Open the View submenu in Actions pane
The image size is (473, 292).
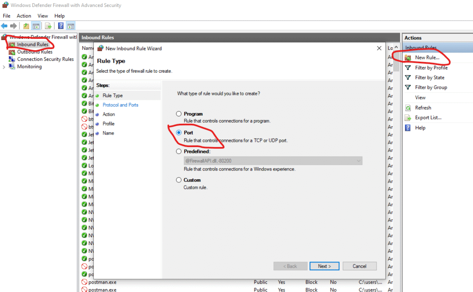420,98
